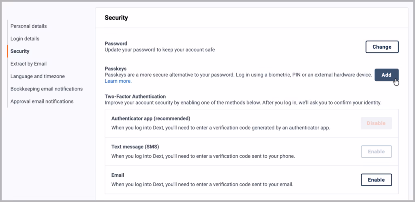
Task: Open Approval email notifications
Action: click(42, 101)
